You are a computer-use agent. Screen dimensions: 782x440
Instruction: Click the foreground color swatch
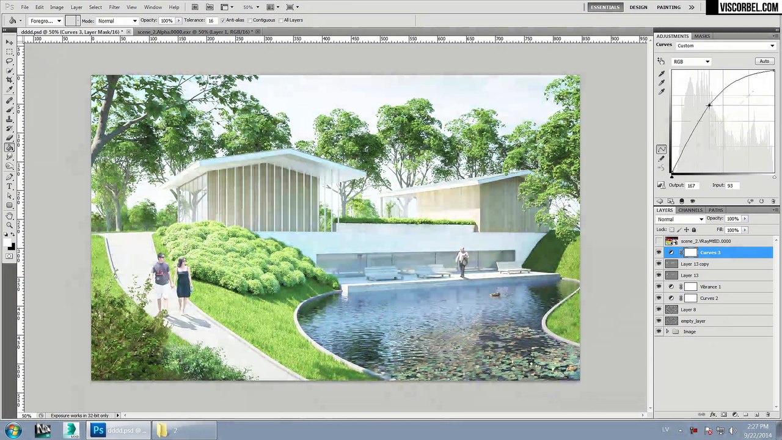coord(8,241)
